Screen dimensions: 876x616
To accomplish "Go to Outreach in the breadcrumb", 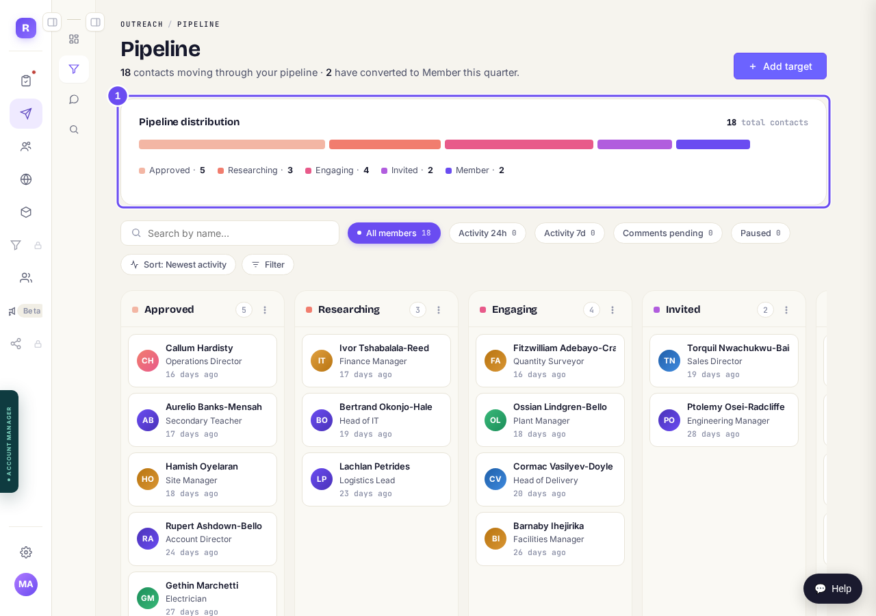I will point(142,25).
